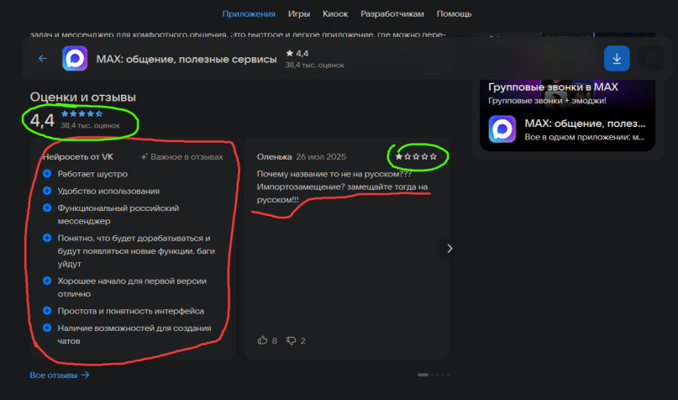
Task: Click the blue star rating row under Оценки
Action: point(81,113)
